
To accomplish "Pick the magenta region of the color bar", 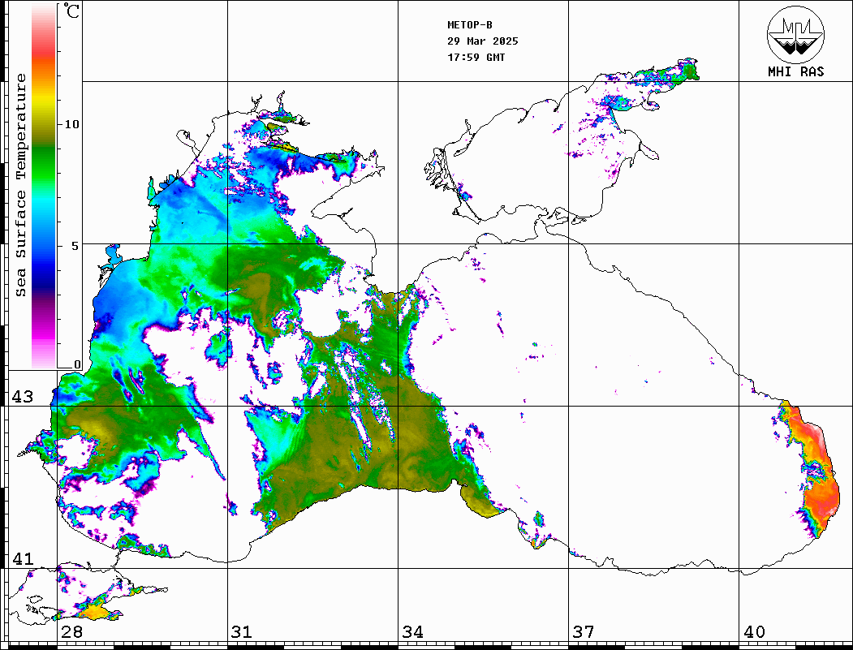I will pyautogui.click(x=44, y=329).
